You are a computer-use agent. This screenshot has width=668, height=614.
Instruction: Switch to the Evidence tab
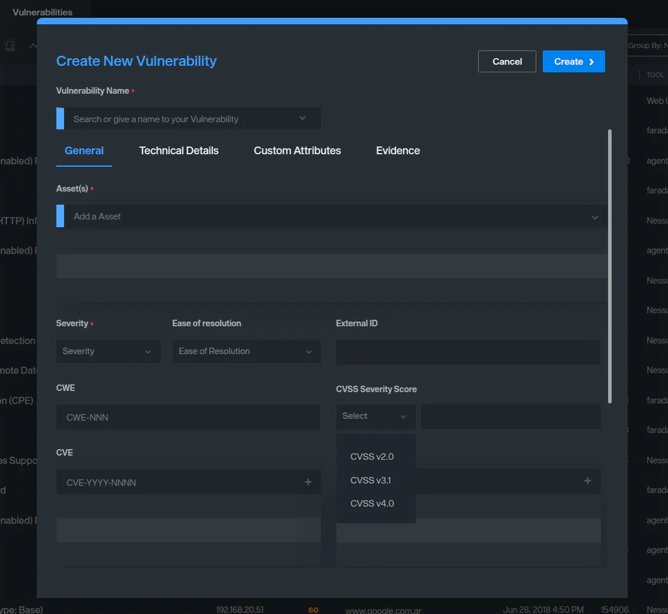point(397,151)
